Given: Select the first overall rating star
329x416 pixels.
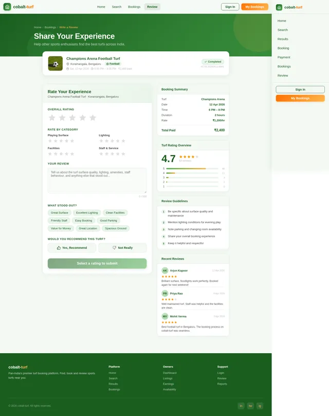Looking at the screenshot, I should pos(52,118).
